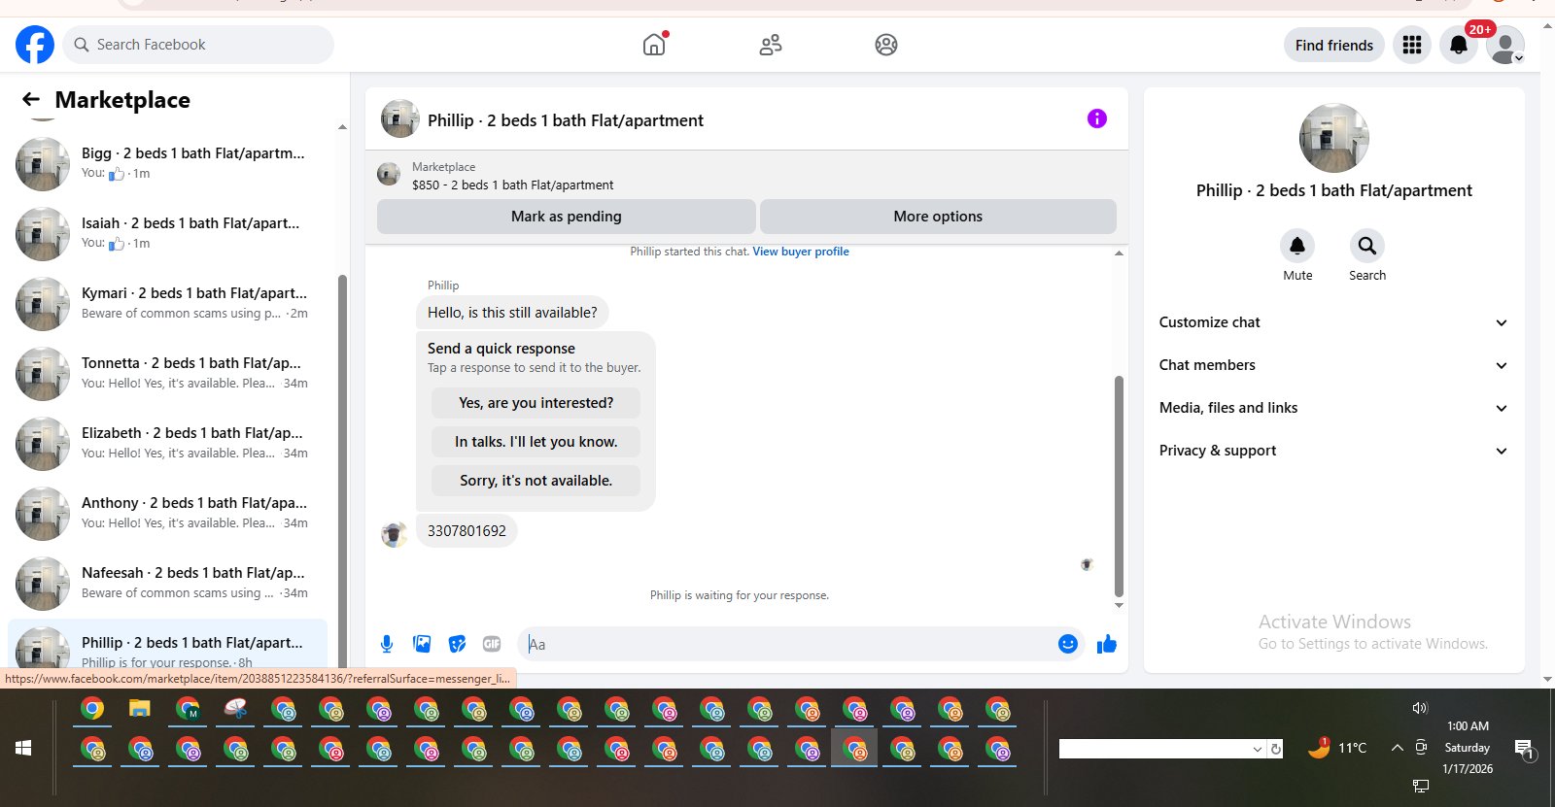Open Anthony conversation in list

coord(167,513)
